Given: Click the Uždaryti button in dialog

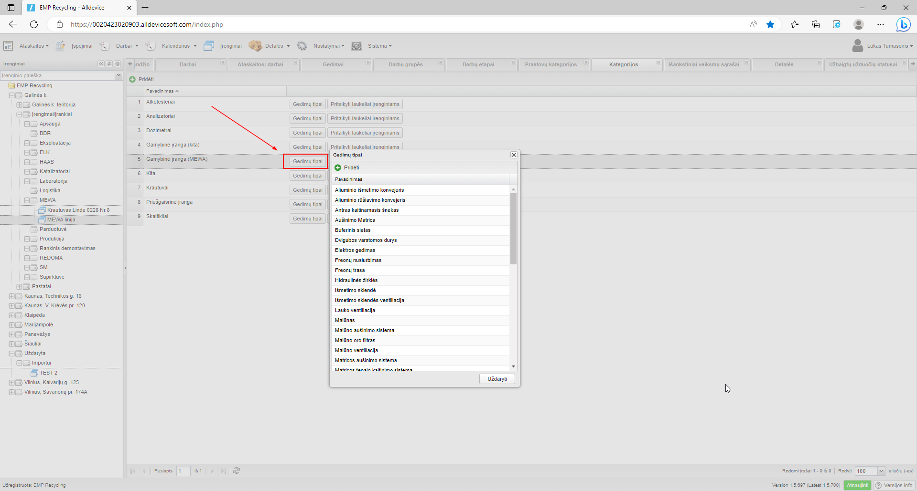Looking at the screenshot, I should [497, 379].
